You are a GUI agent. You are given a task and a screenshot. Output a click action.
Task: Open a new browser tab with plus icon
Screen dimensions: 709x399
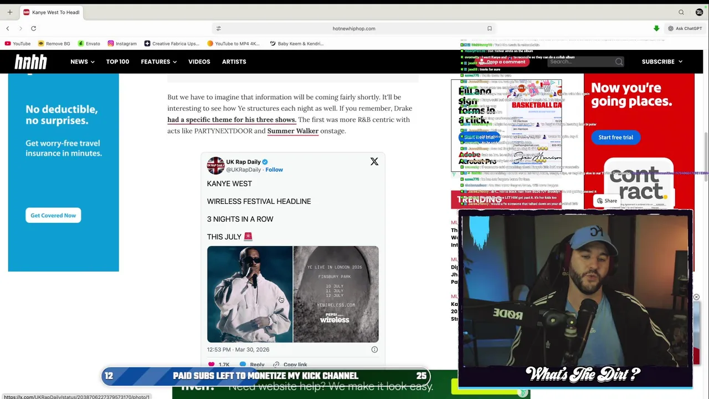pos(9,12)
